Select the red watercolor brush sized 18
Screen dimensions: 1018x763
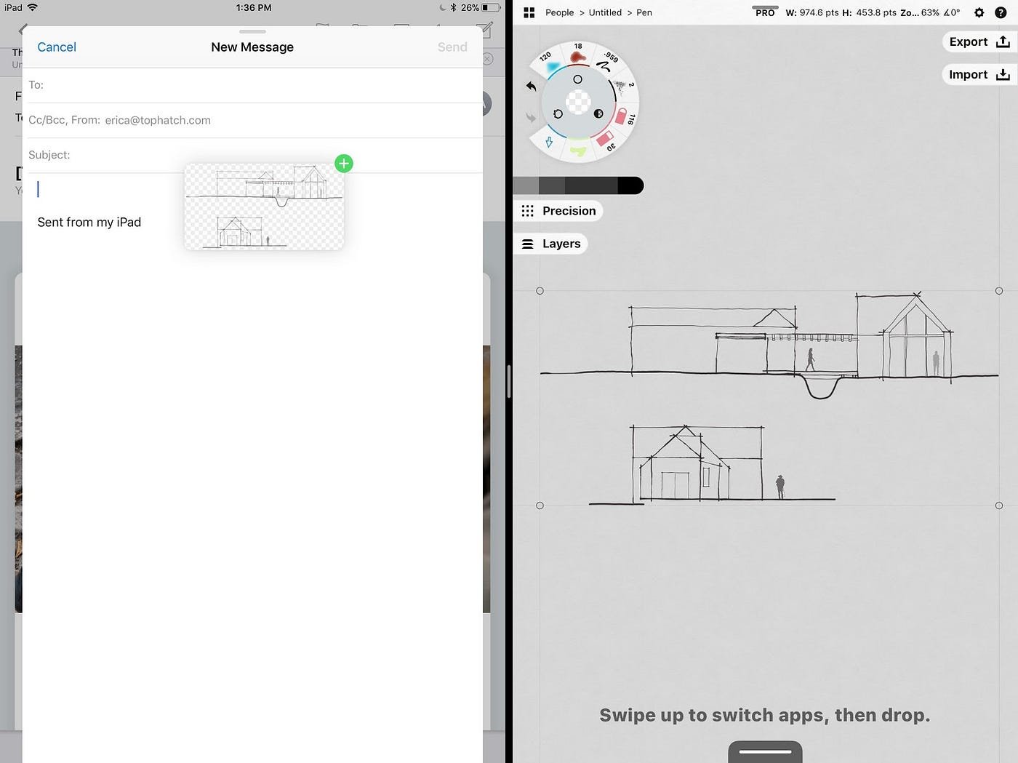click(578, 56)
